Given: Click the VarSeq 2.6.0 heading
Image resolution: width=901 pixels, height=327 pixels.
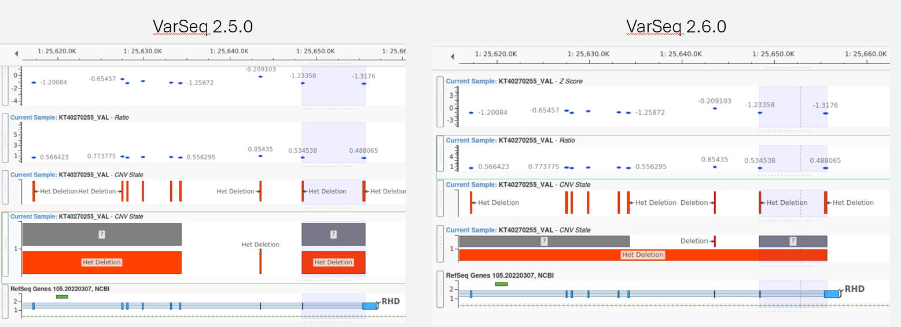Looking at the screenshot, I should click(x=676, y=26).
